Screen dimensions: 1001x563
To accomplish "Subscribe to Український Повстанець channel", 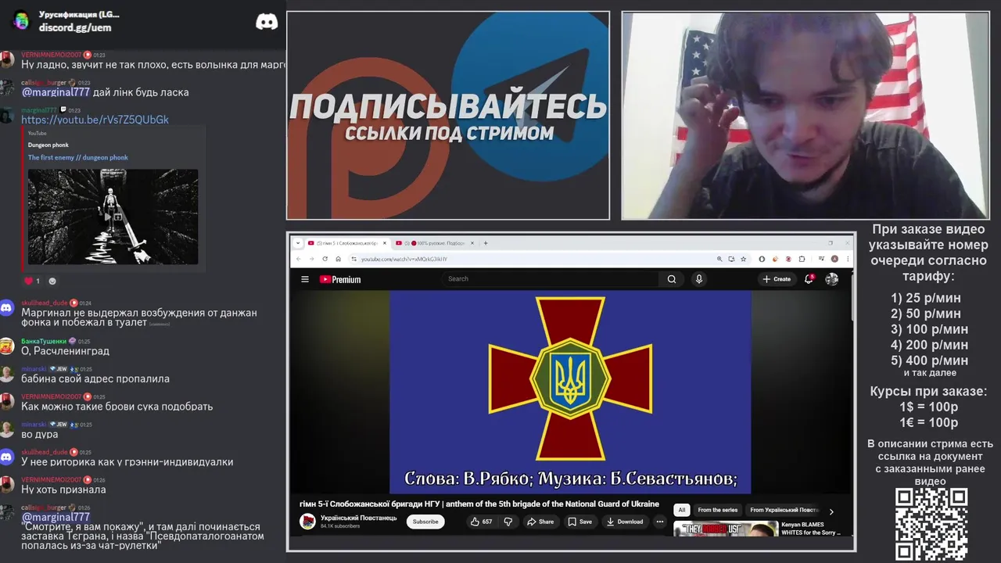I will [425, 522].
